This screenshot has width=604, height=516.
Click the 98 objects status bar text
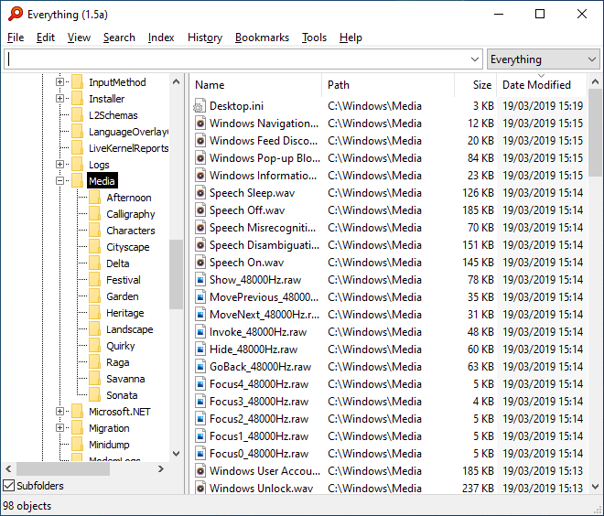tap(27, 506)
